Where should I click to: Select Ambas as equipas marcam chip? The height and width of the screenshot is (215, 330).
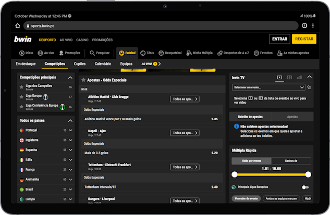pos(281,198)
